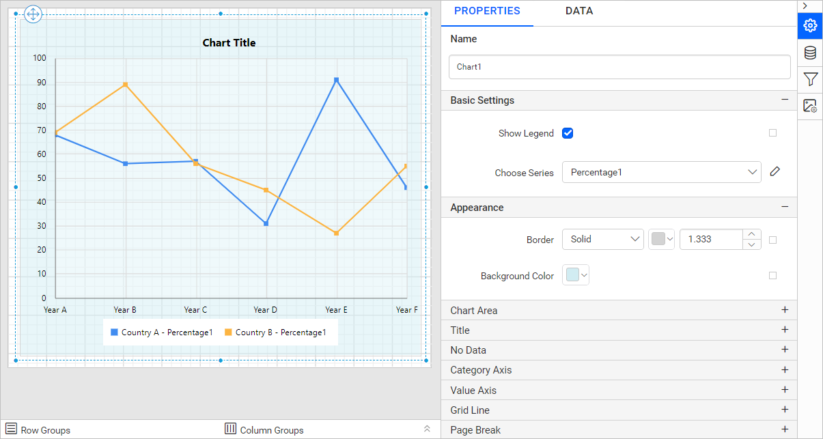Open the Choose Series dropdown
The width and height of the screenshot is (823, 439).
click(661, 172)
